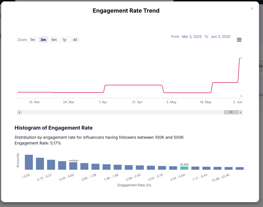This screenshot has width=263, height=207.
Task: Open the To date picker via Jun 3, 2025
Action: pos(220,36)
